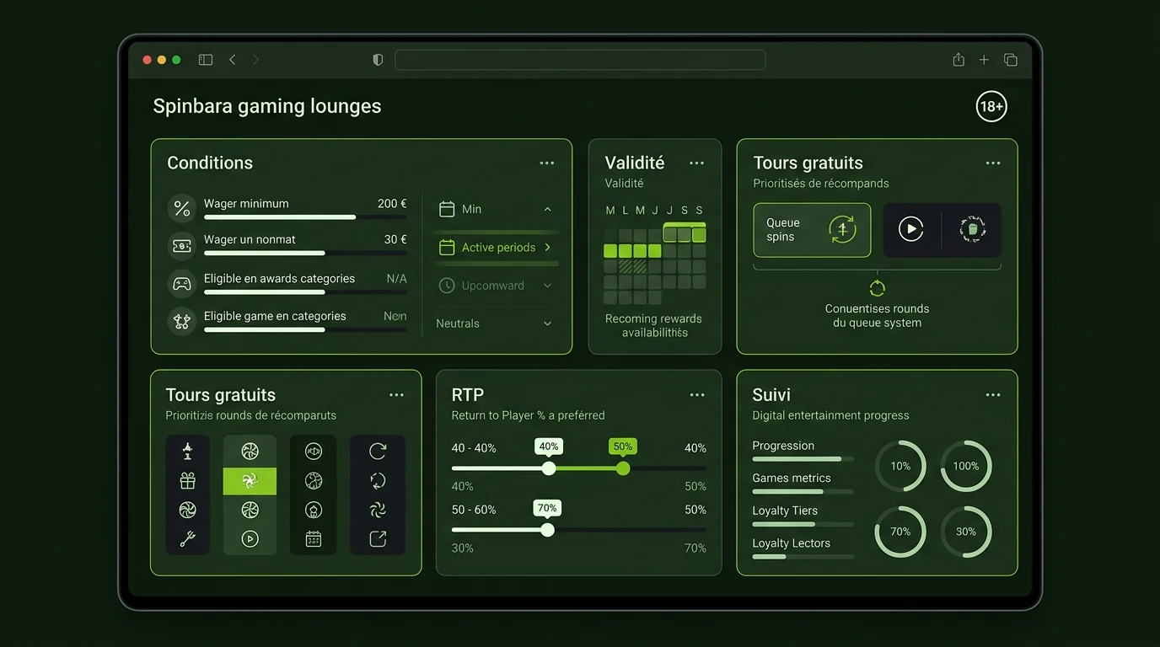Expand the Upcomward dropdown

(496, 286)
